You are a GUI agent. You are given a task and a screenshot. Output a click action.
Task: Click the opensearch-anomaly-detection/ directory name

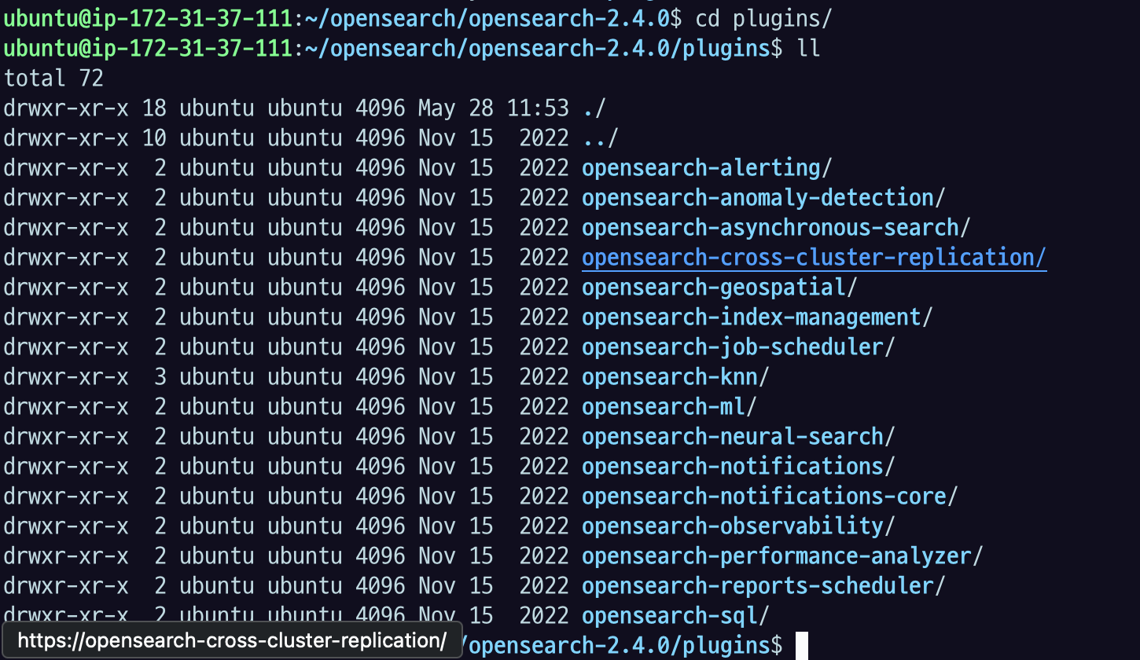(x=763, y=198)
